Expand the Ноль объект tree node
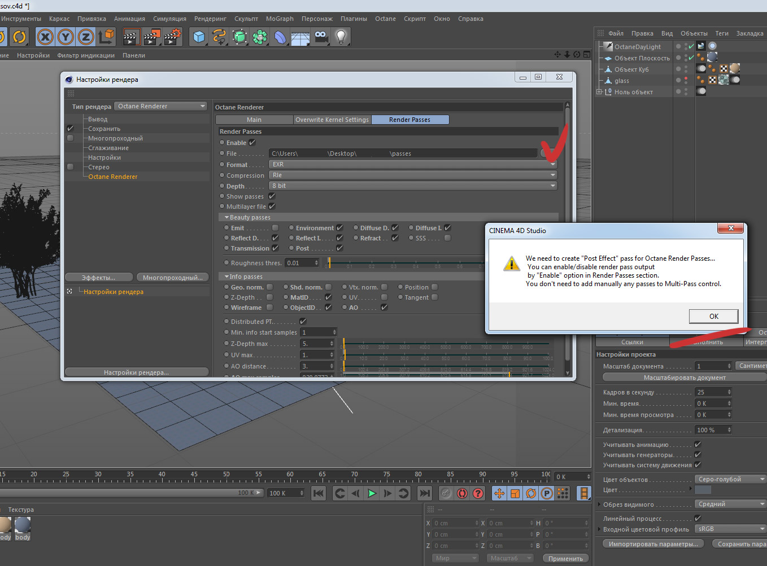767x566 pixels. coord(599,92)
